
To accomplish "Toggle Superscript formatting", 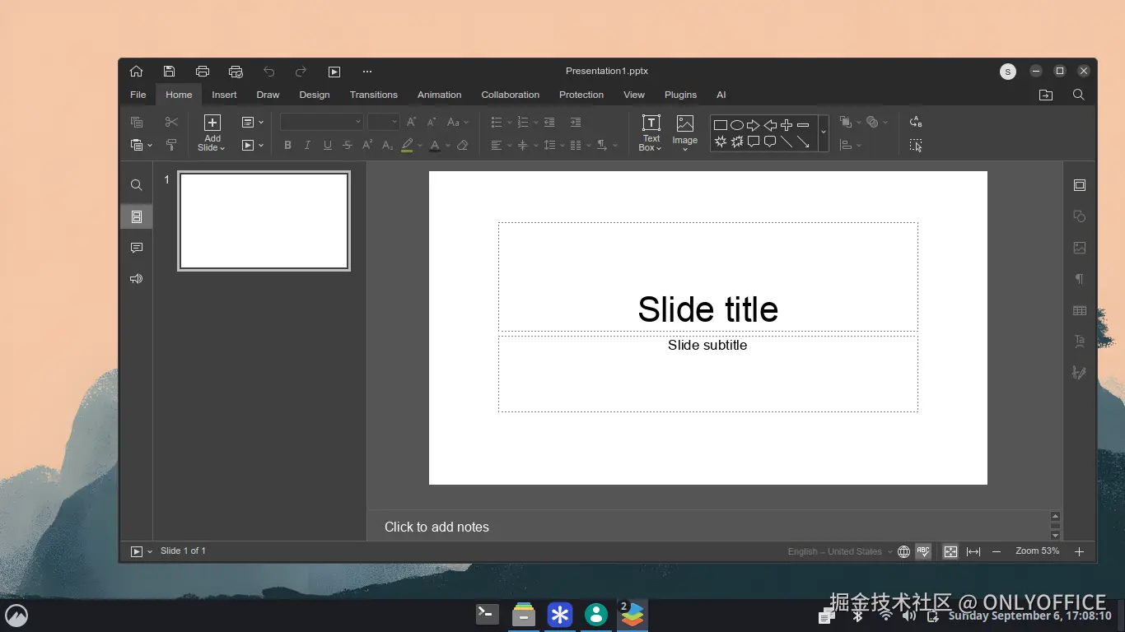I will click(x=367, y=145).
